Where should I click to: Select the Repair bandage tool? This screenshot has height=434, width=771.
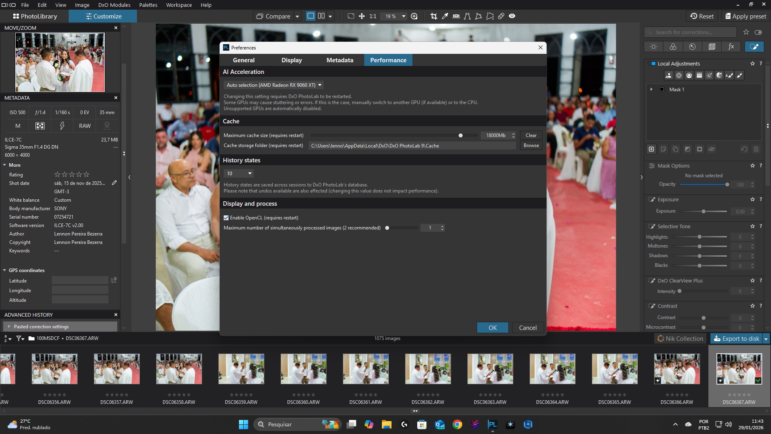(x=501, y=16)
